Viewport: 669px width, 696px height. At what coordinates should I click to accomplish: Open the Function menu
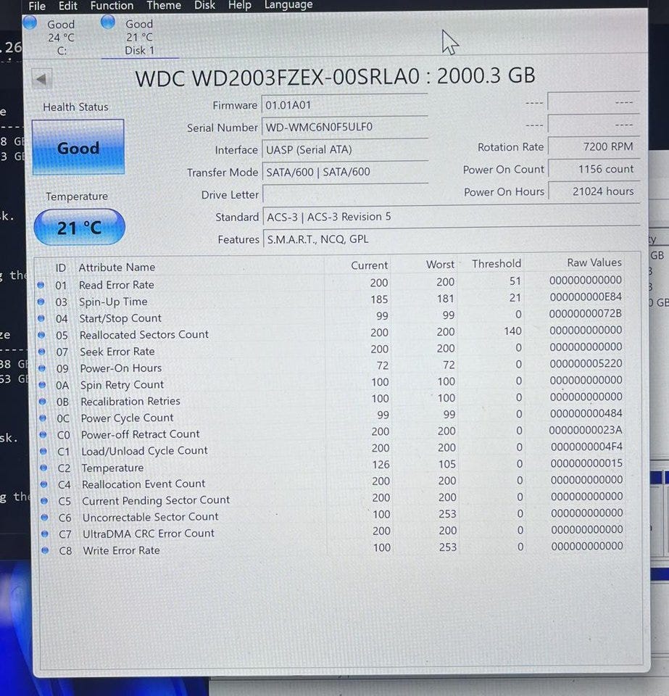pyautogui.click(x=112, y=5)
